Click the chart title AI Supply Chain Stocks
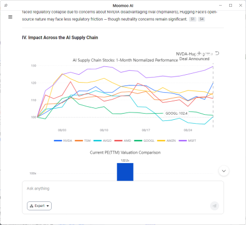The image size is (246, 225). 125,60
